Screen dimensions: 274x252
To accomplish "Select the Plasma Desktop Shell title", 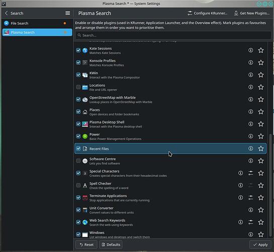I will [x=107, y=122].
